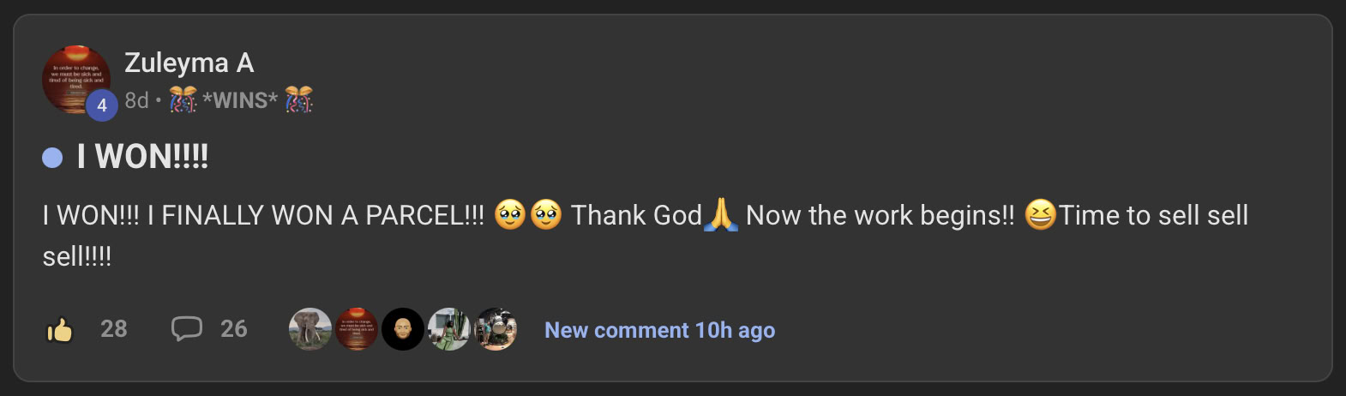Open the *WINS* category label

pos(240,100)
